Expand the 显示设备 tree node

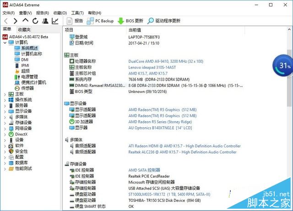tap(5, 112)
